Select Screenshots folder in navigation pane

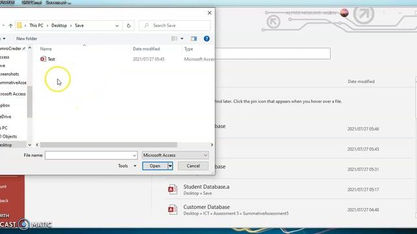tap(9, 74)
